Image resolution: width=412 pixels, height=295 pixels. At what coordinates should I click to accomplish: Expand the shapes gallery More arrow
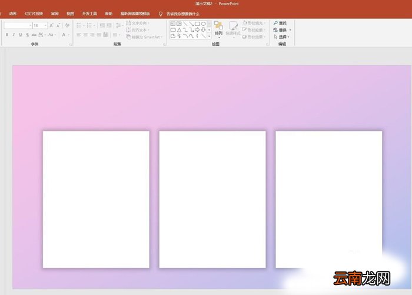pos(209,36)
